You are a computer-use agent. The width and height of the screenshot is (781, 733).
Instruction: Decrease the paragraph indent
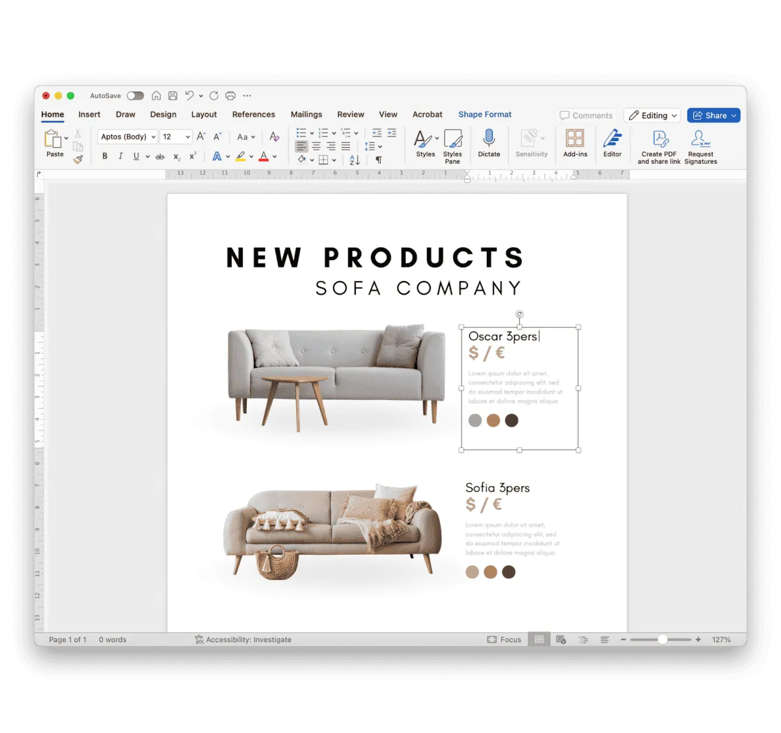pyautogui.click(x=377, y=133)
